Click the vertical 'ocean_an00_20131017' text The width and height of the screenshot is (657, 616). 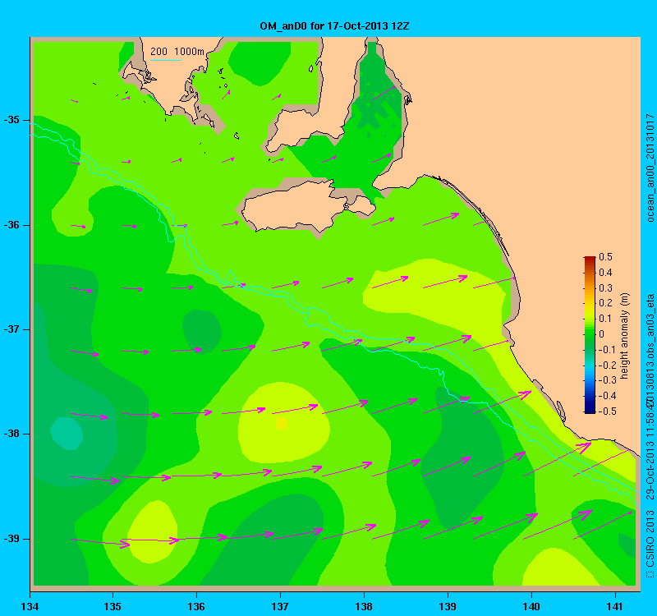point(650,168)
